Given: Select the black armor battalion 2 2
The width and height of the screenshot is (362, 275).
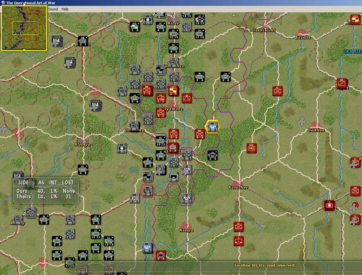Looking at the screenshot, I should pyautogui.click(x=57, y=241).
